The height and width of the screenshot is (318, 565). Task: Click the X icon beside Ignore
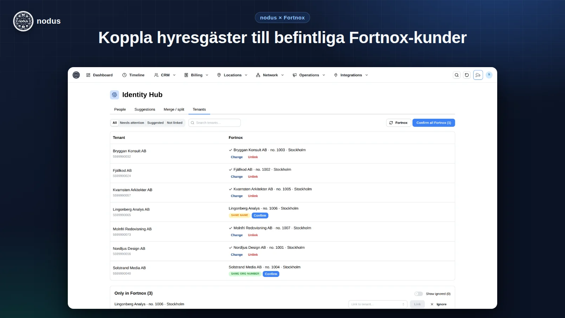(x=432, y=304)
